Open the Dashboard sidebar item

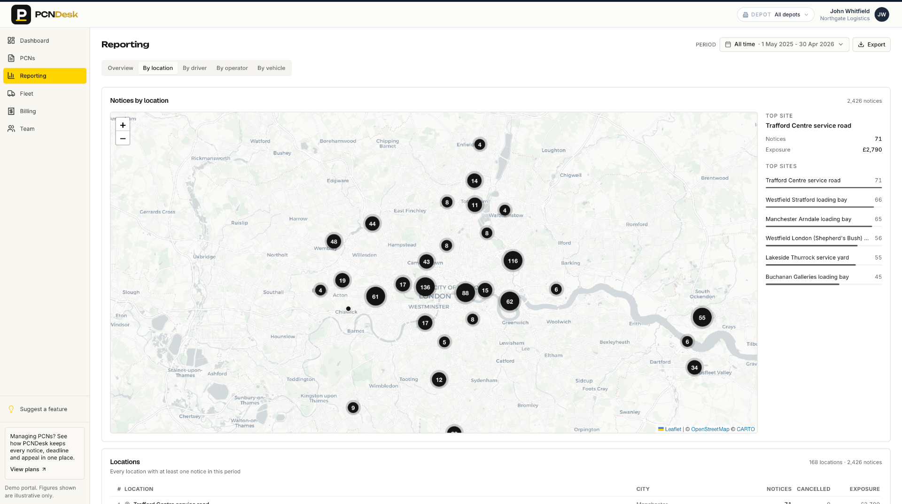pos(45,40)
